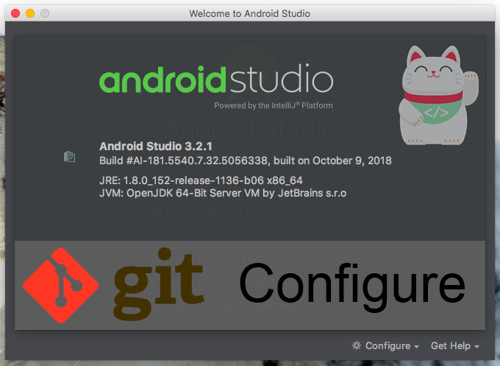This screenshot has height=366, width=500.
Task: Click the Android Studio 3.2.1 version text
Action: point(156,147)
